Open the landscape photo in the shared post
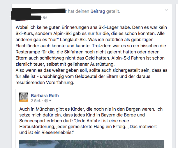This screenshot has height=148, width=178. pos(92,144)
